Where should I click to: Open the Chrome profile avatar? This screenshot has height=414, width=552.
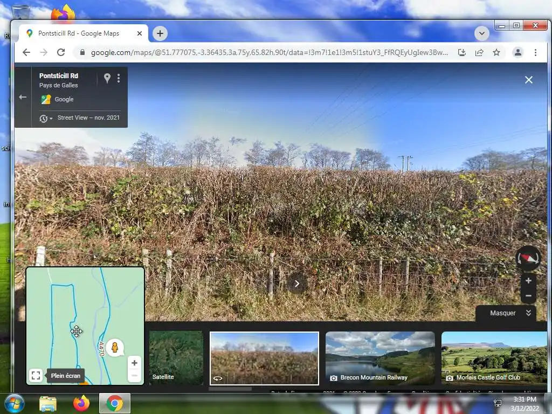pos(518,52)
